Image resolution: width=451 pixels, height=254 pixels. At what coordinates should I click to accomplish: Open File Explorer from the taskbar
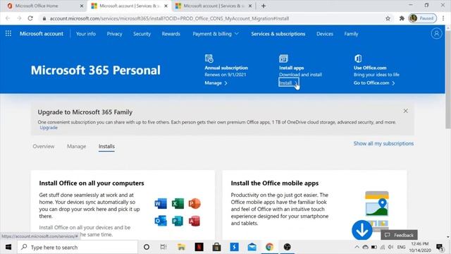click(x=181, y=247)
